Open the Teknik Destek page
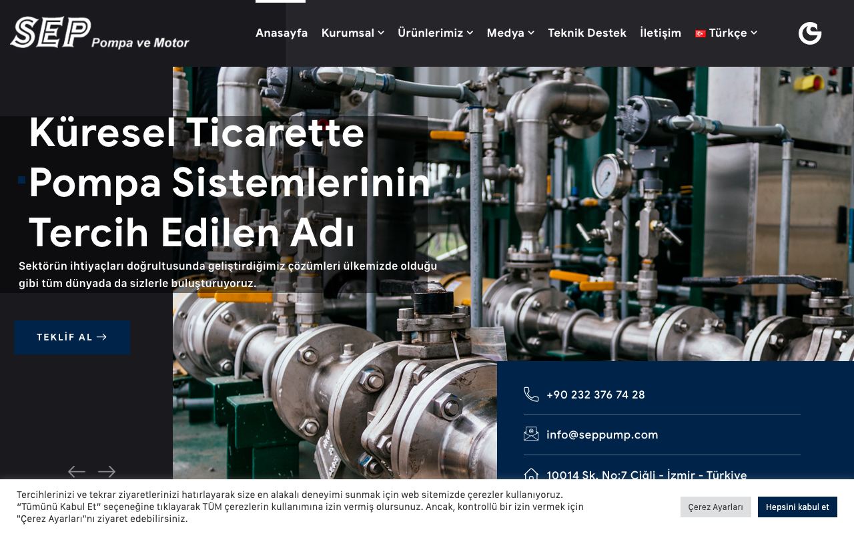Screen dimensions: 854x534 (587, 33)
